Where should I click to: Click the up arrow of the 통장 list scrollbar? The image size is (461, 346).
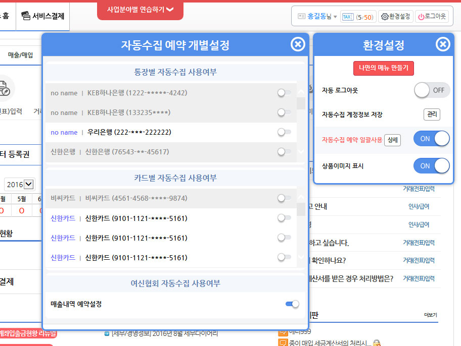click(301, 92)
